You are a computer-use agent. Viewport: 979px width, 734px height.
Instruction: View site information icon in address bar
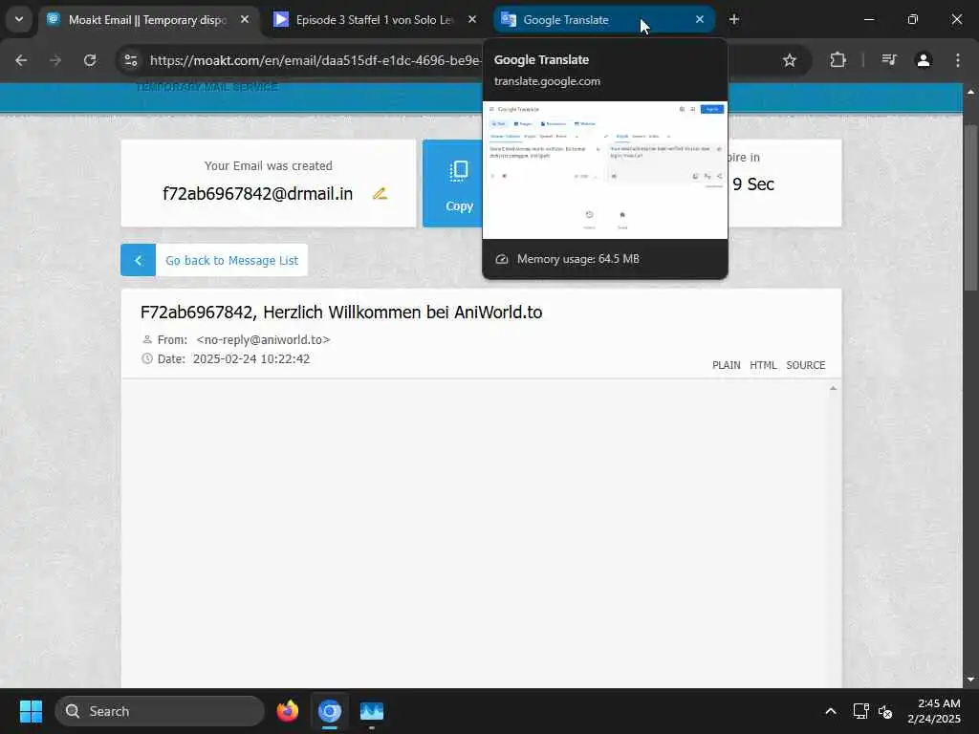click(130, 60)
